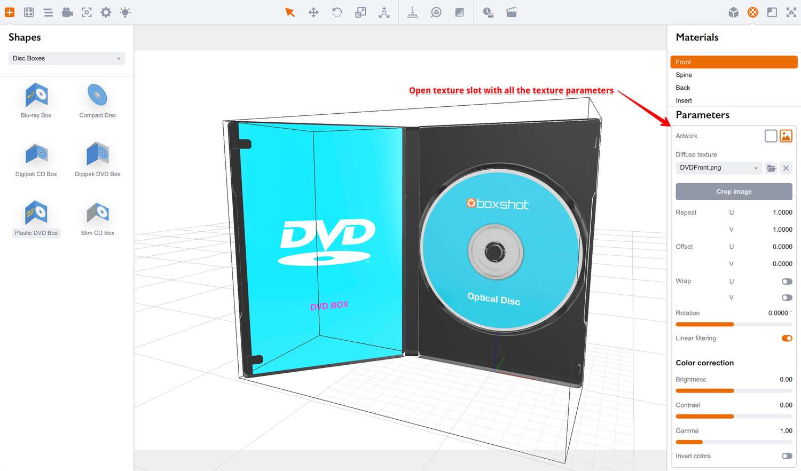Expand the DVDFront.png texture dropdown
The image size is (801, 471).
coord(719,168)
